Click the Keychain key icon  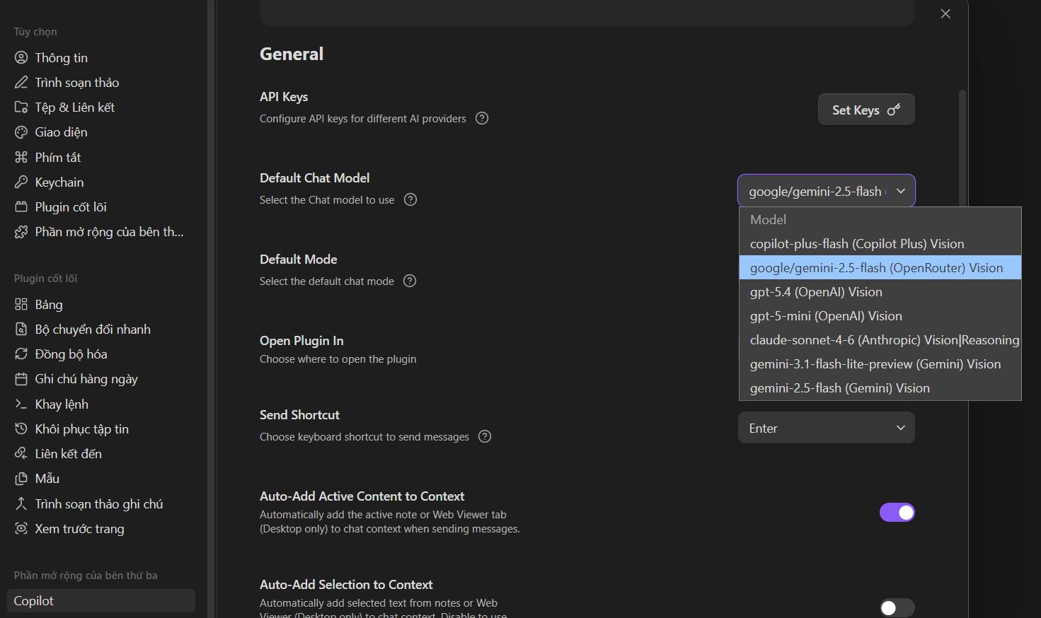[x=21, y=182]
